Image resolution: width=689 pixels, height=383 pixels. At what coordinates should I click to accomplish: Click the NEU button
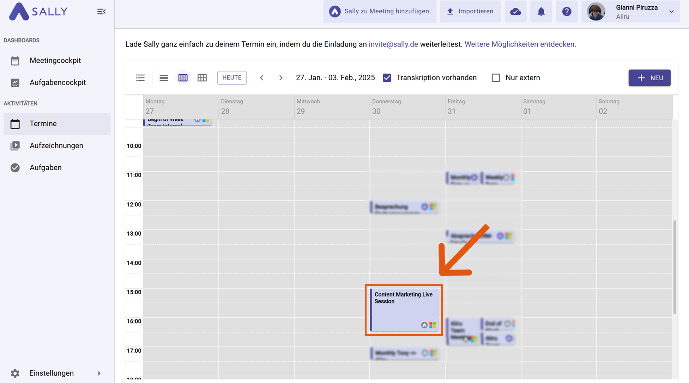[x=649, y=78]
